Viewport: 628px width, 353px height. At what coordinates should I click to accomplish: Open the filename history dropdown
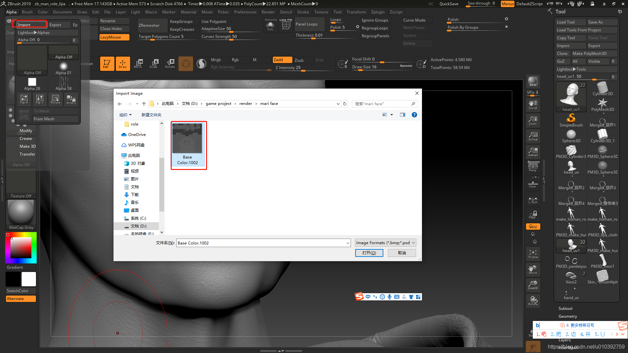click(x=348, y=243)
